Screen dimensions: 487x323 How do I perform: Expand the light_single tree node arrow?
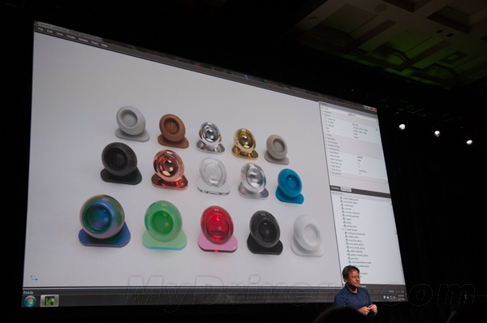coord(343,229)
